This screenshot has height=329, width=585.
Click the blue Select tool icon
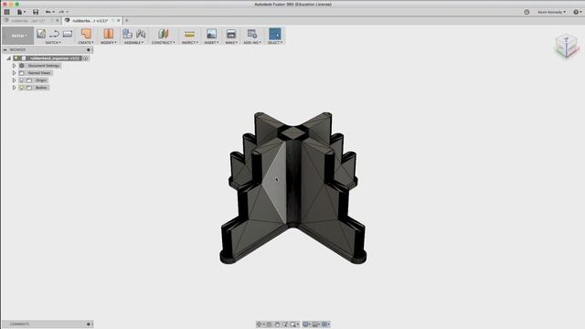(x=275, y=34)
